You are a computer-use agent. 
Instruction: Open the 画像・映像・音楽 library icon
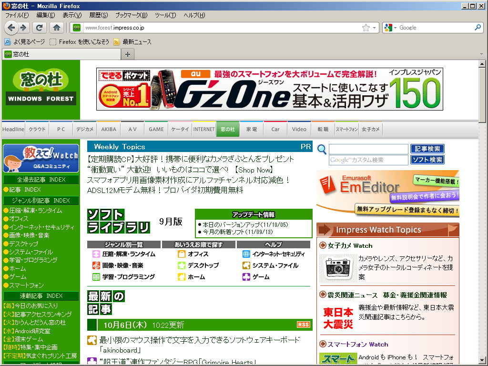(x=96, y=265)
